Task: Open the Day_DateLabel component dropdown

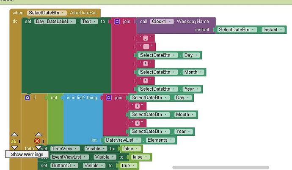Action: [x=55, y=22]
